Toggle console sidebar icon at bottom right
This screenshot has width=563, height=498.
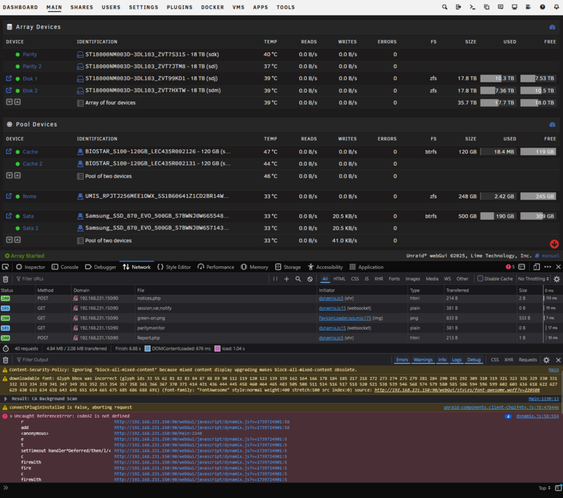[x=558, y=488]
